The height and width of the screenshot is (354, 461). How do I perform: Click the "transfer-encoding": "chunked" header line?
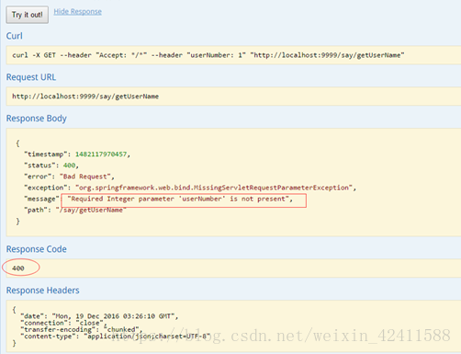(x=82, y=329)
